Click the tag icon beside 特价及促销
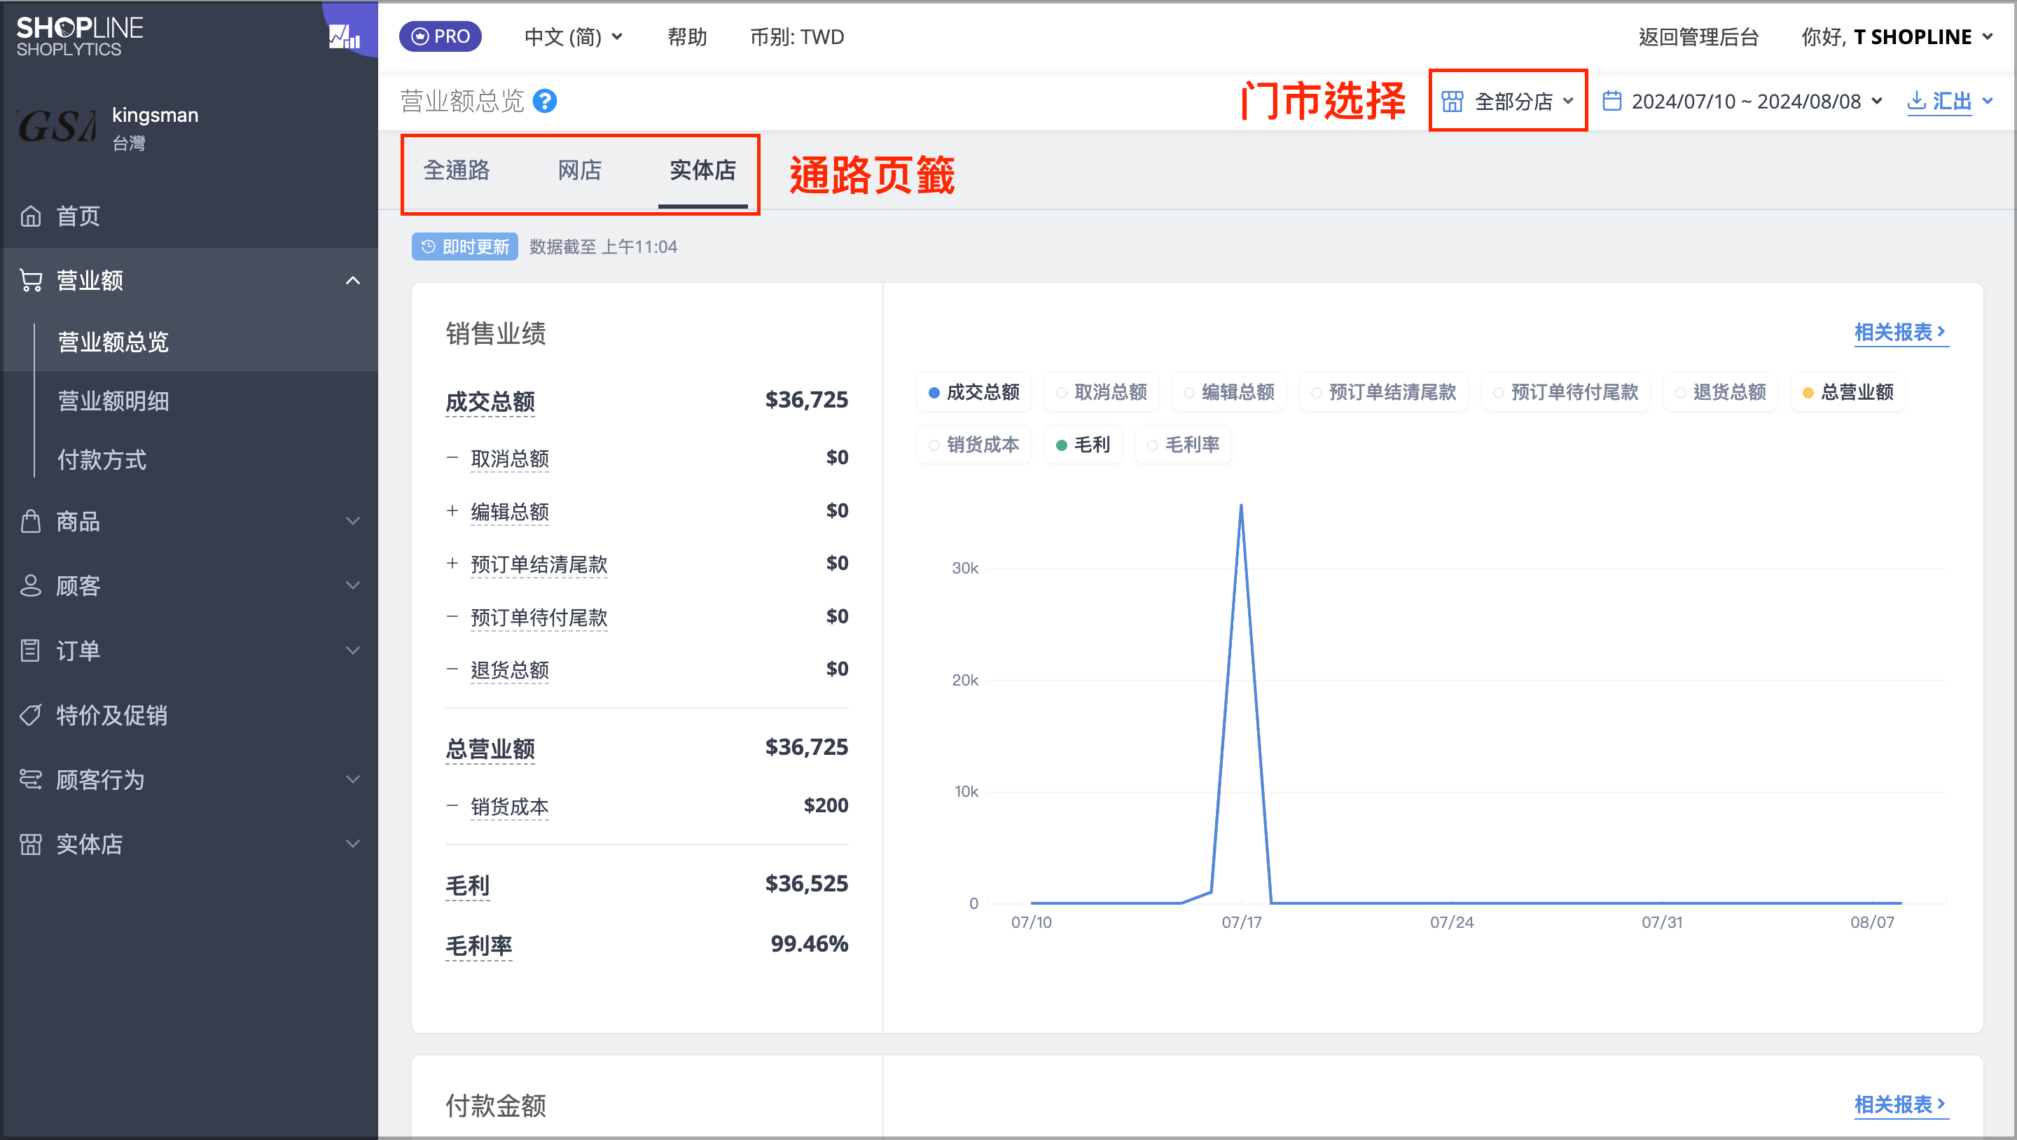Image resolution: width=2017 pixels, height=1140 pixels. pyautogui.click(x=31, y=715)
